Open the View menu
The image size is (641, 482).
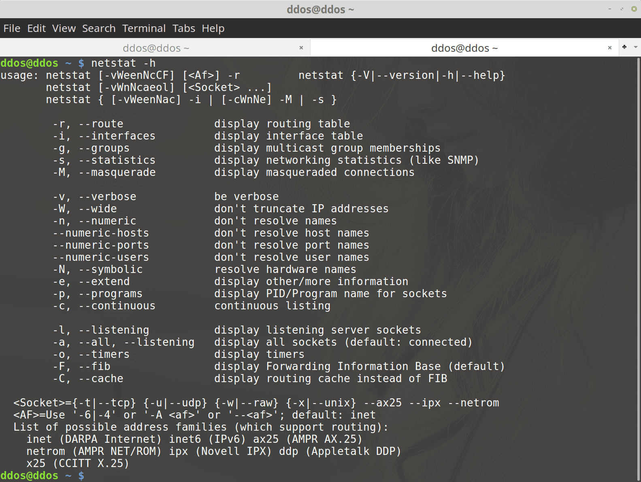[x=64, y=28]
